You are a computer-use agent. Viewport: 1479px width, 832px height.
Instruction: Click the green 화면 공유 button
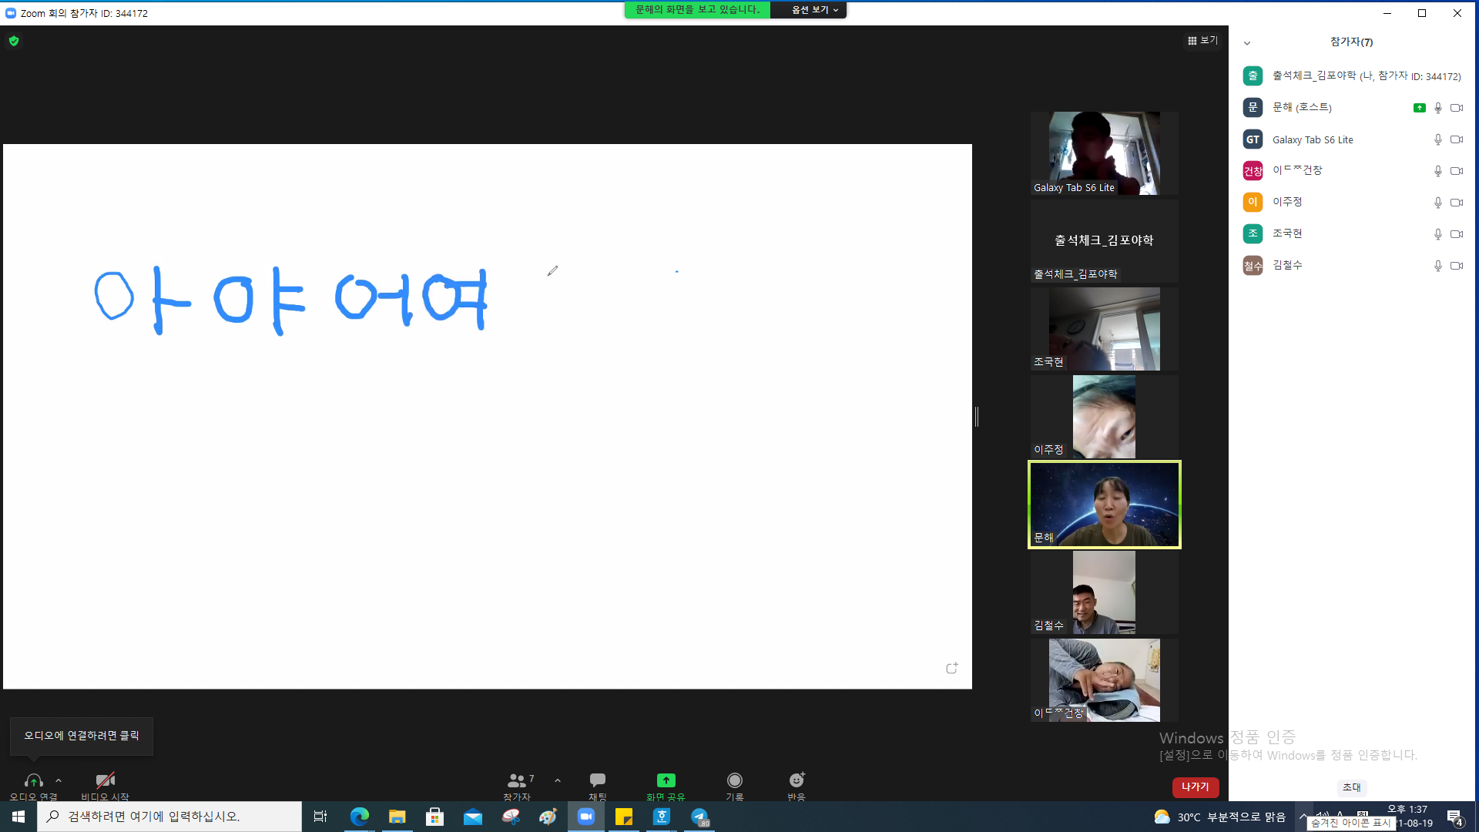(x=666, y=780)
